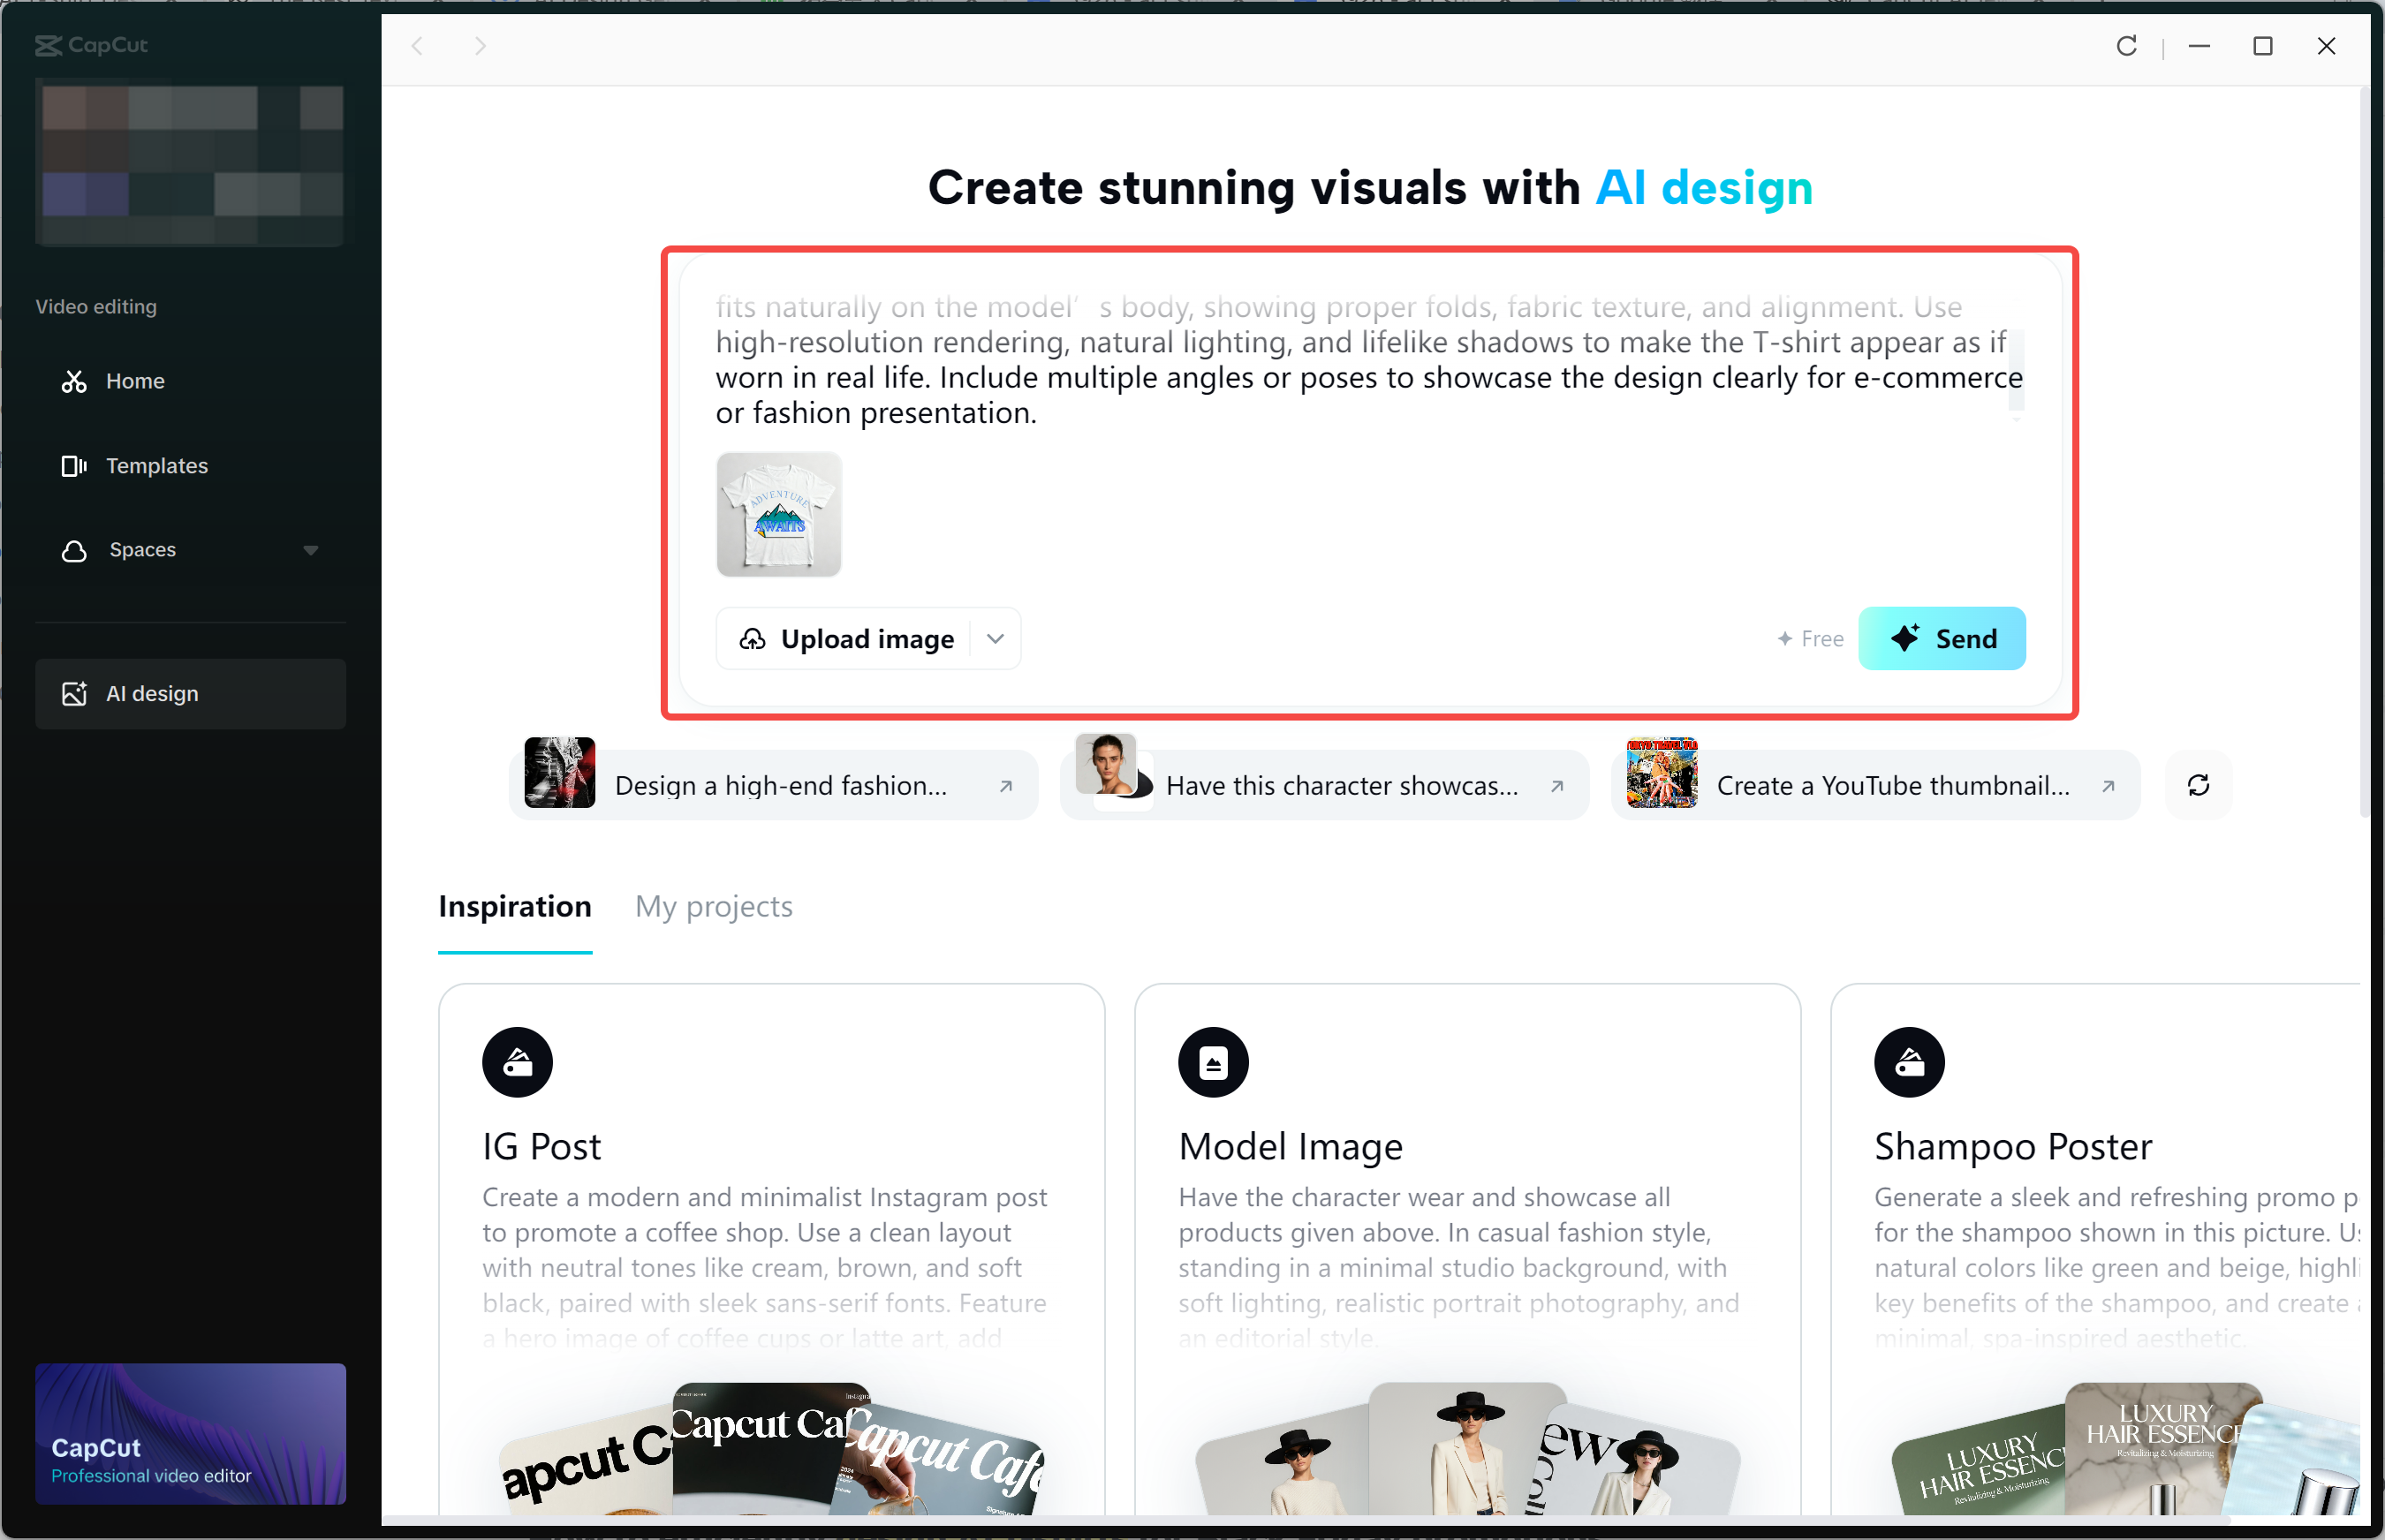
Task: Expand the Spaces dropdown arrow
Action: tap(311, 551)
